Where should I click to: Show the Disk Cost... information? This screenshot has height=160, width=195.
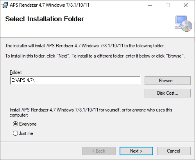coord(168,93)
